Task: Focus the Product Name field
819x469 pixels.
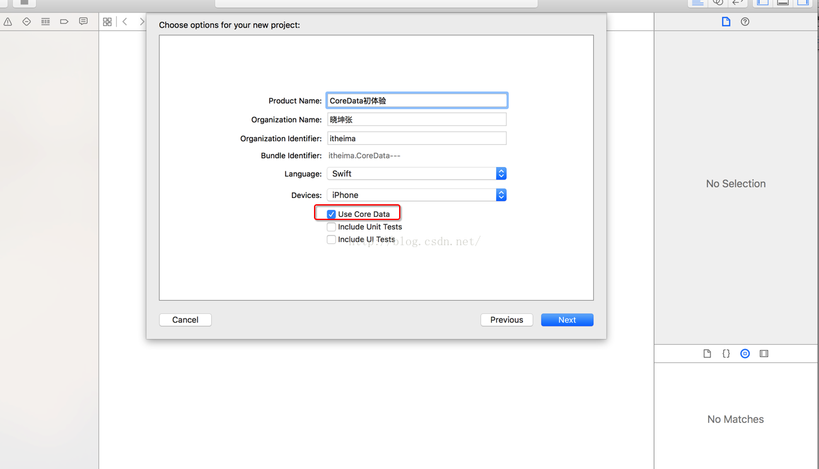Action: point(417,101)
